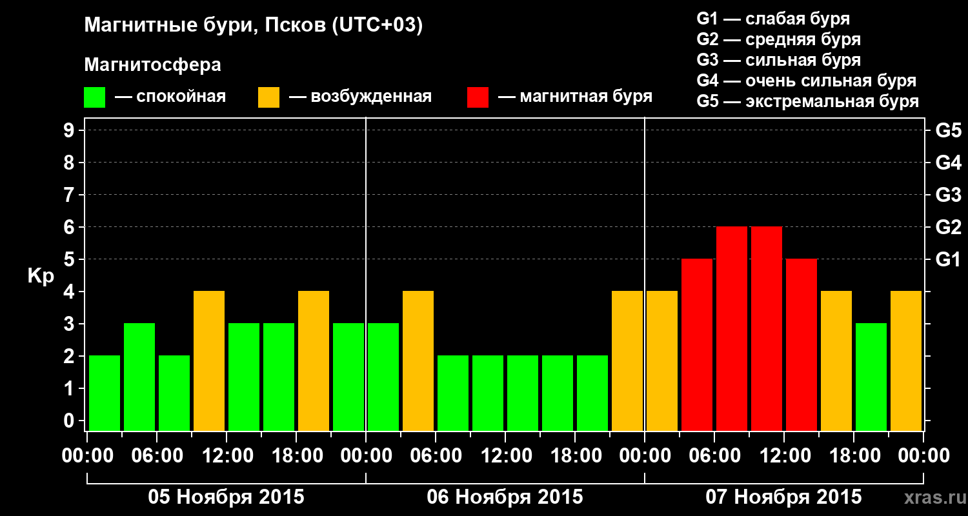This screenshot has width=968, height=516.
Task: Click the green 00:00–03:00 bar on 05 Ноября
Action: (x=105, y=393)
